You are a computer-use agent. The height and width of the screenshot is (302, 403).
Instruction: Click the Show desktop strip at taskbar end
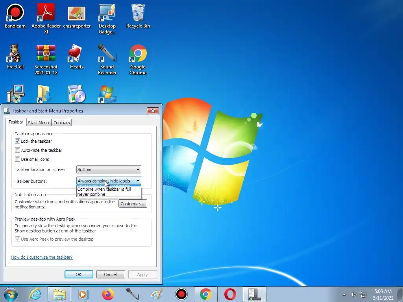click(401, 294)
